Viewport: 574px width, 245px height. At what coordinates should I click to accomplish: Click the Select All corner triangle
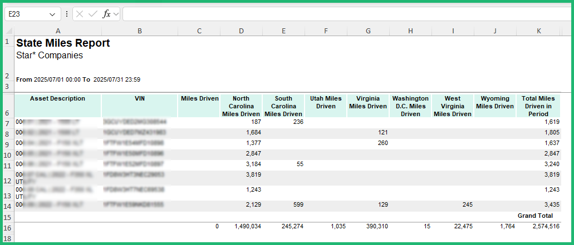[8, 31]
